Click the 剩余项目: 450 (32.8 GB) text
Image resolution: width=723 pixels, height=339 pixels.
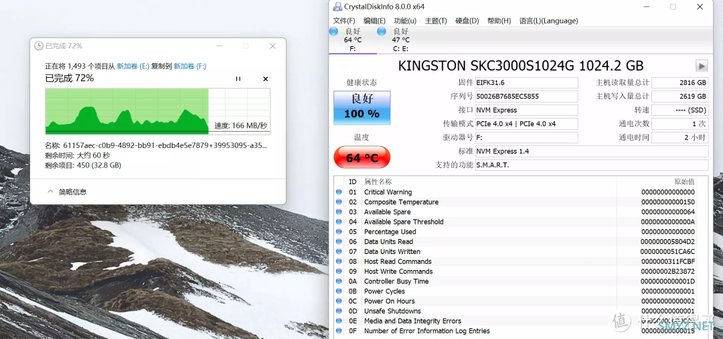point(83,165)
